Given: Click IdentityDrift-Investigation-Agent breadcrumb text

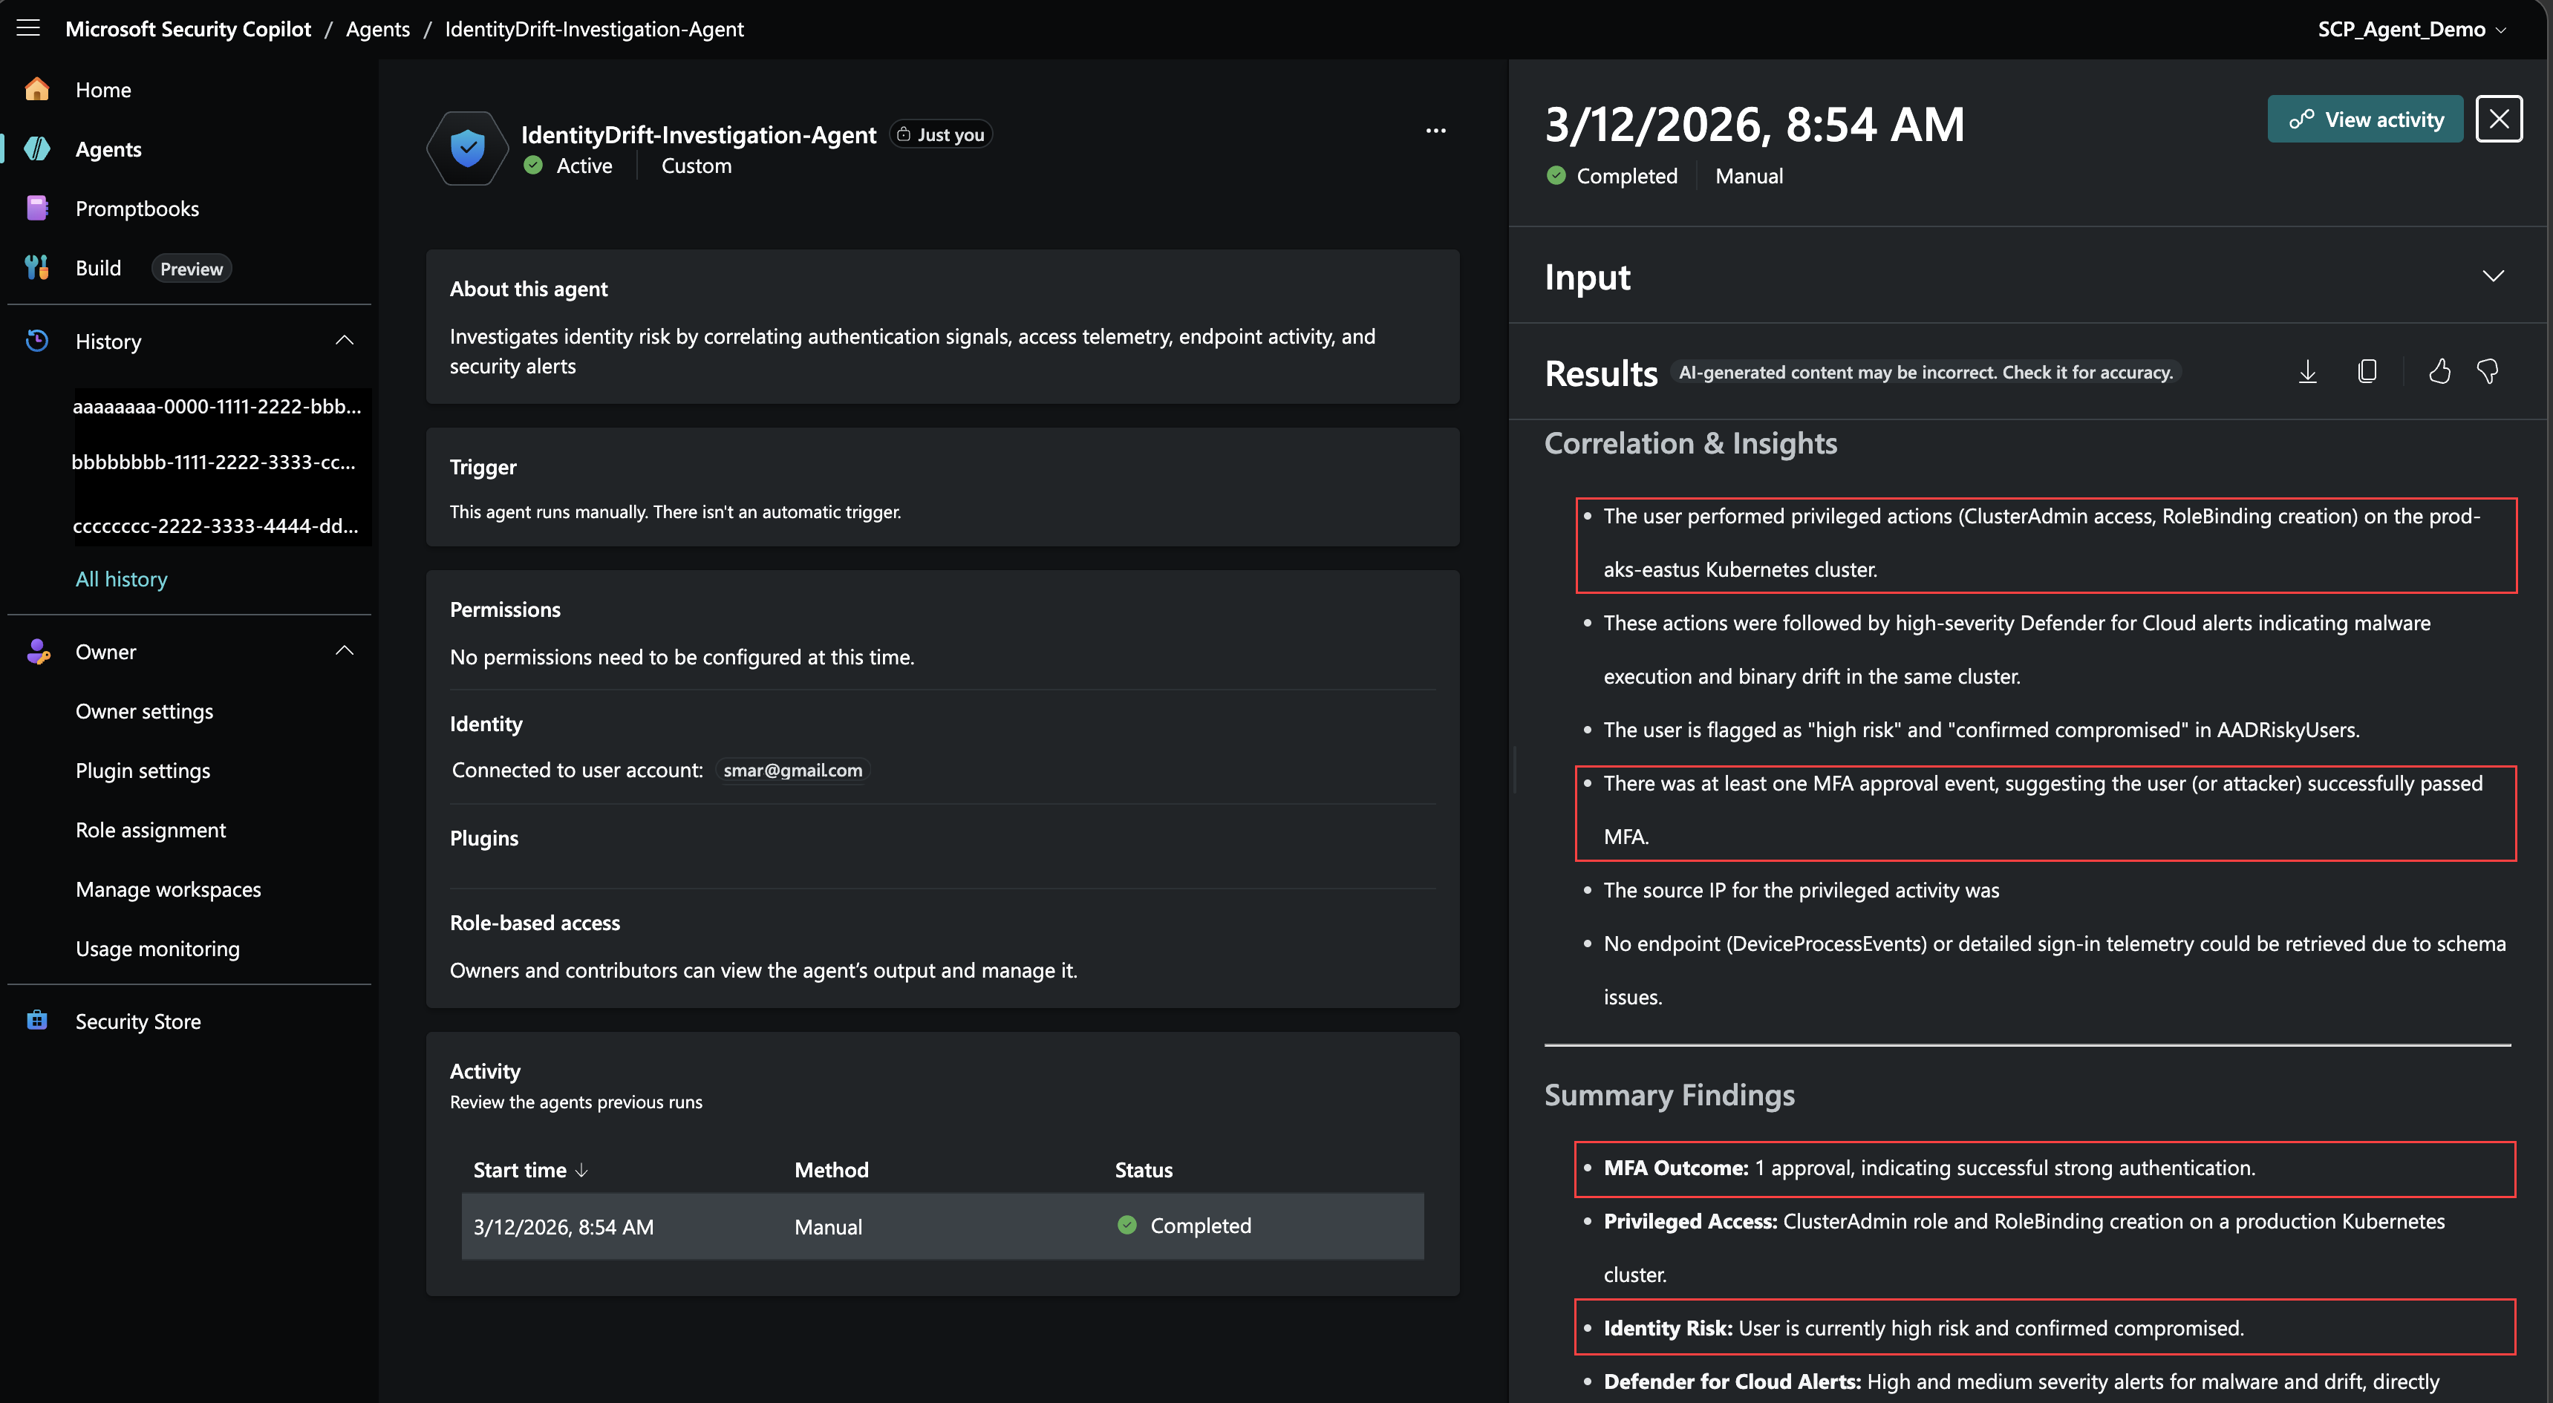Looking at the screenshot, I should [x=593, y=29].
